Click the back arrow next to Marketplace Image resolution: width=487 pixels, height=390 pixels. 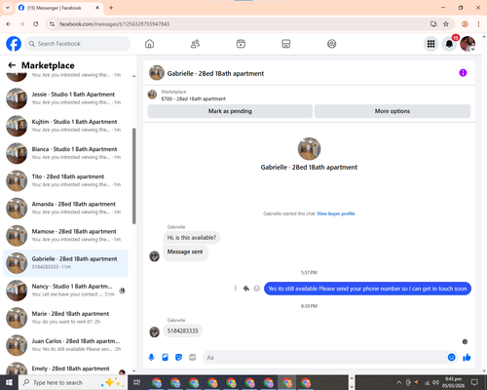coord(12,65)
